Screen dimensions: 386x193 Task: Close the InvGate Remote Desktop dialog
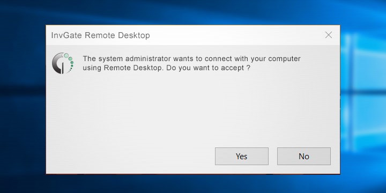pyautogui.click(x=329, y=35)
